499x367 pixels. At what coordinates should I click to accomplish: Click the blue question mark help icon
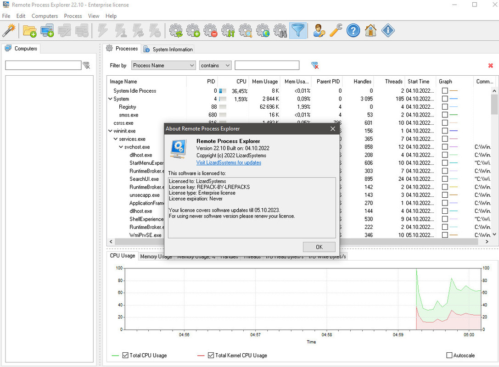click(353, 31)
